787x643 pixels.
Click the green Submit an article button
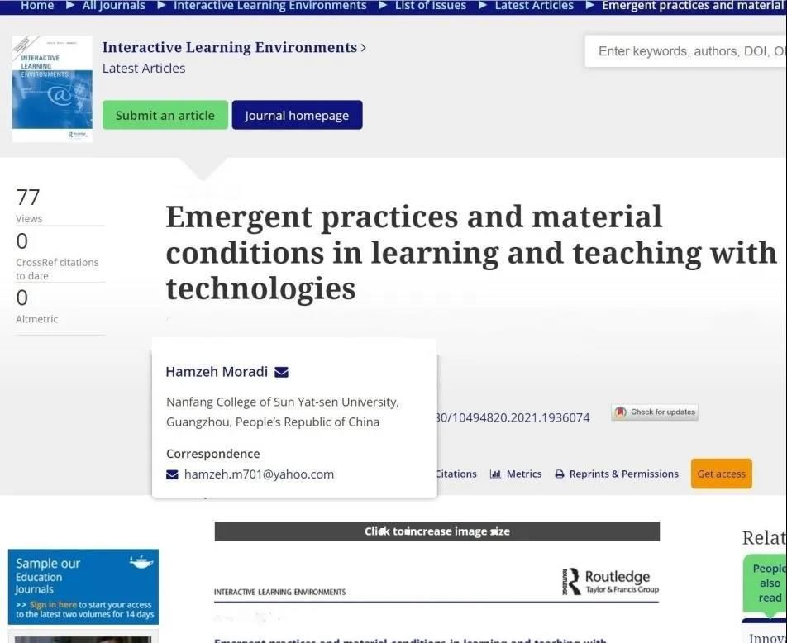coord(165,115)
